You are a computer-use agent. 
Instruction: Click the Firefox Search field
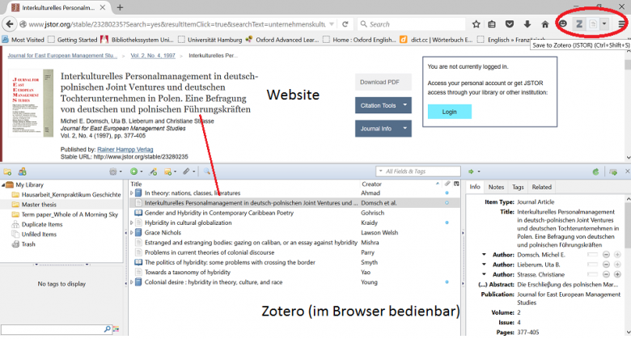[411, 24]
